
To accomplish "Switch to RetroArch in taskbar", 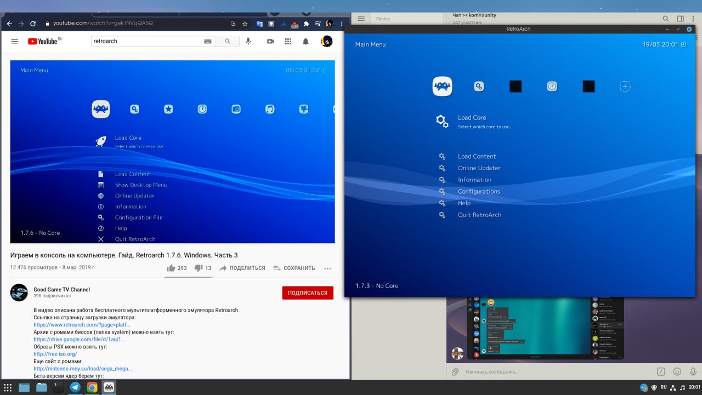I will [109, 387].
